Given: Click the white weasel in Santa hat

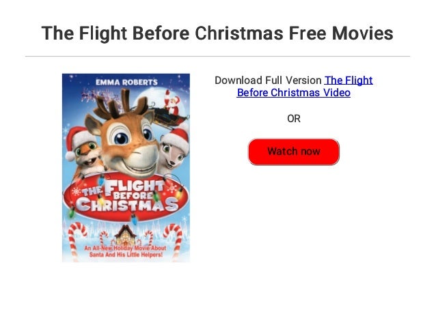Looking at the screenshot, I should (174, 149).
